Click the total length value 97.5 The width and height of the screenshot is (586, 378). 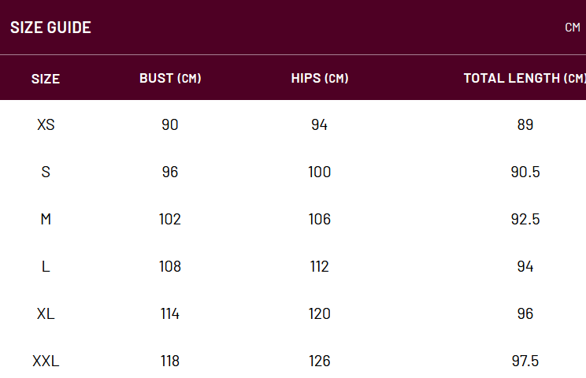click(x=525, y=361)
